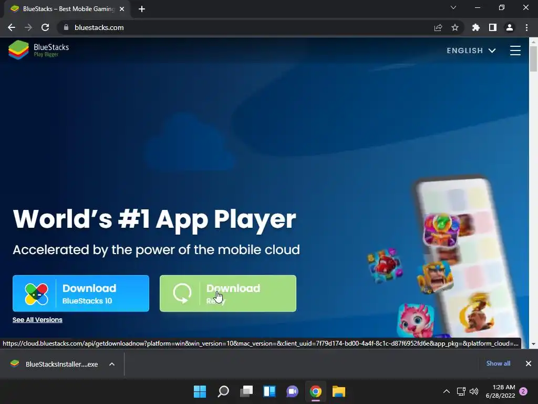Viewport: 538px width, 404px height.
Task: Reload the page with the refresh icon
Action: pyautogui.click(x=45, y=27)
